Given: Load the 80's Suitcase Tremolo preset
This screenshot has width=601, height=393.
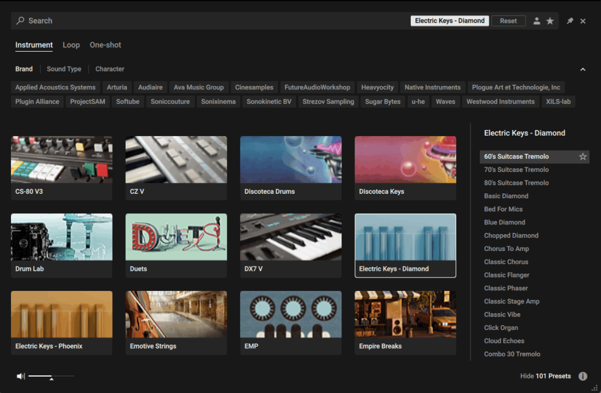Looking at the screenshot, I should coord(534,183).
